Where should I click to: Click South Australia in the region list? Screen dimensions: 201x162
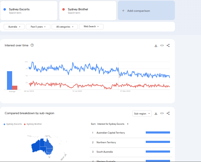[x=104, y=152]
